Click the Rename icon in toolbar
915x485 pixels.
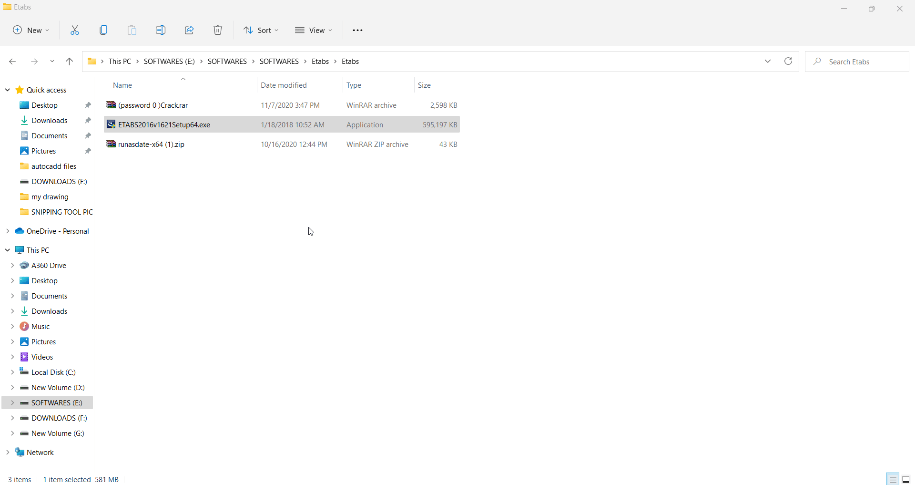point(161,30)
